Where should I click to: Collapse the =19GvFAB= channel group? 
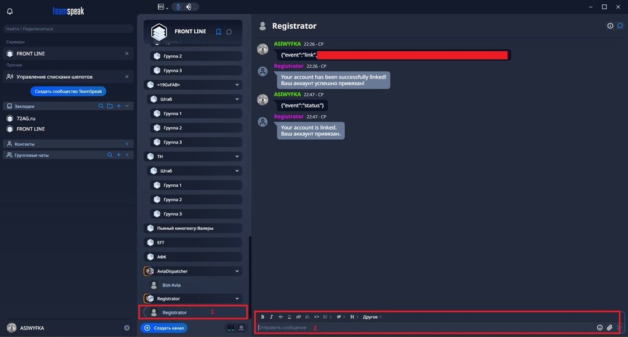tap(237, 85)
